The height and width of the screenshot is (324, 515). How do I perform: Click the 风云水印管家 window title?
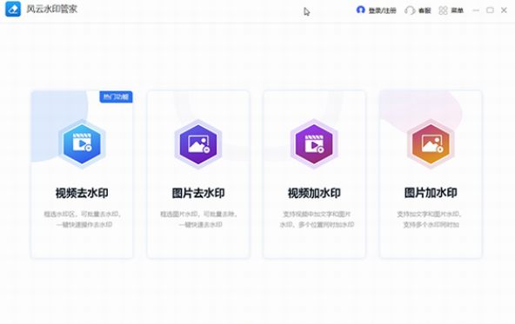point(52,9)
